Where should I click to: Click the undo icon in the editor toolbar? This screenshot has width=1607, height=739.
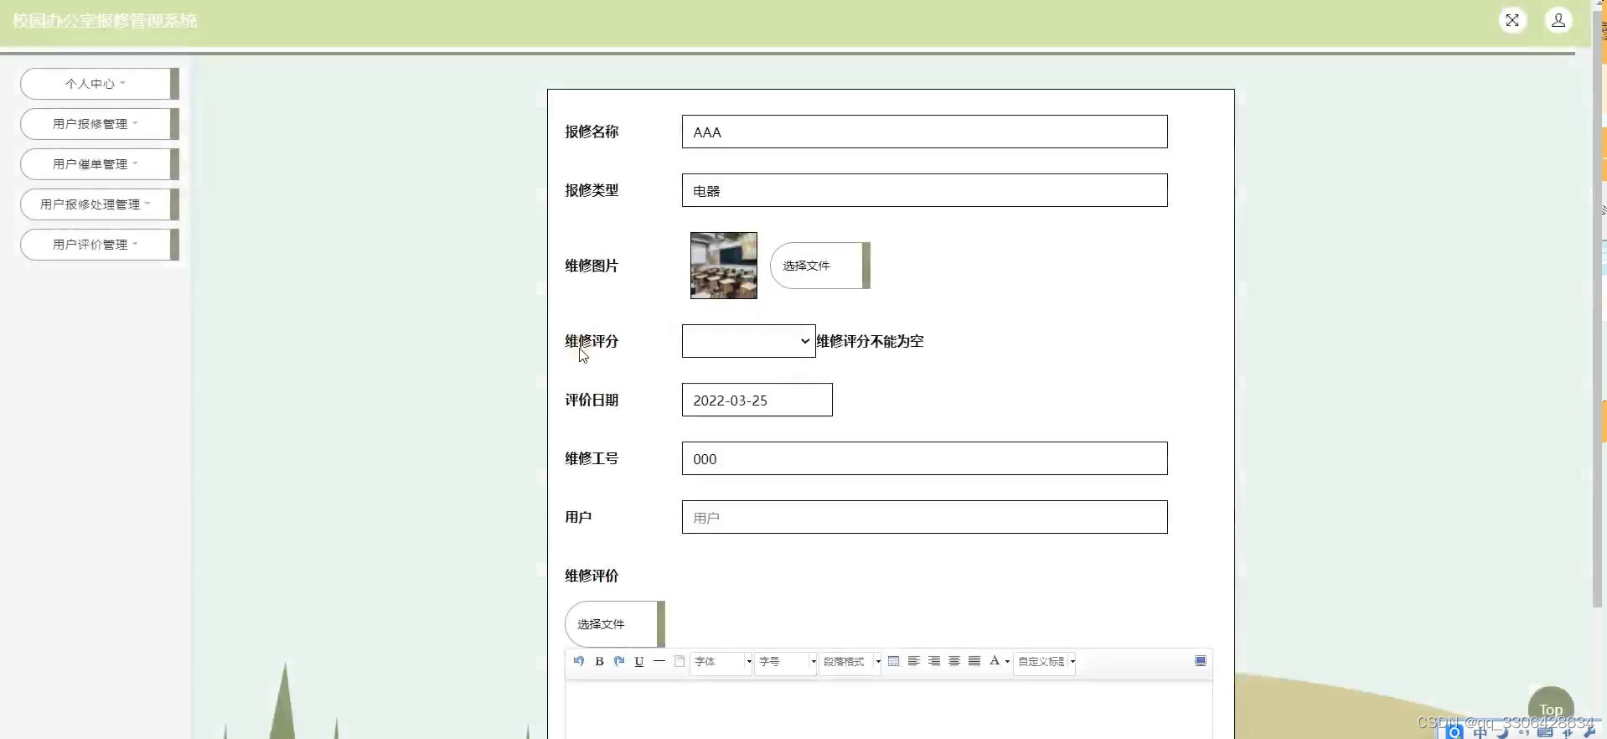tap(579, 661)
